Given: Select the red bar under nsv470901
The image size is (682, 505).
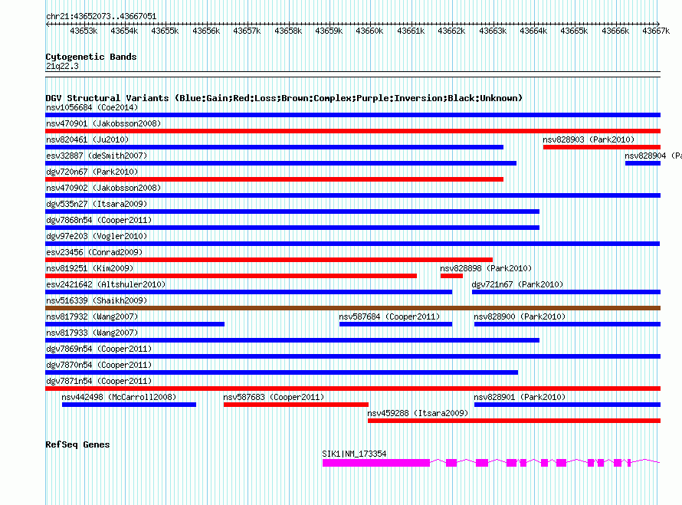Looking at the screenshot, I should [x=352, y=131].
